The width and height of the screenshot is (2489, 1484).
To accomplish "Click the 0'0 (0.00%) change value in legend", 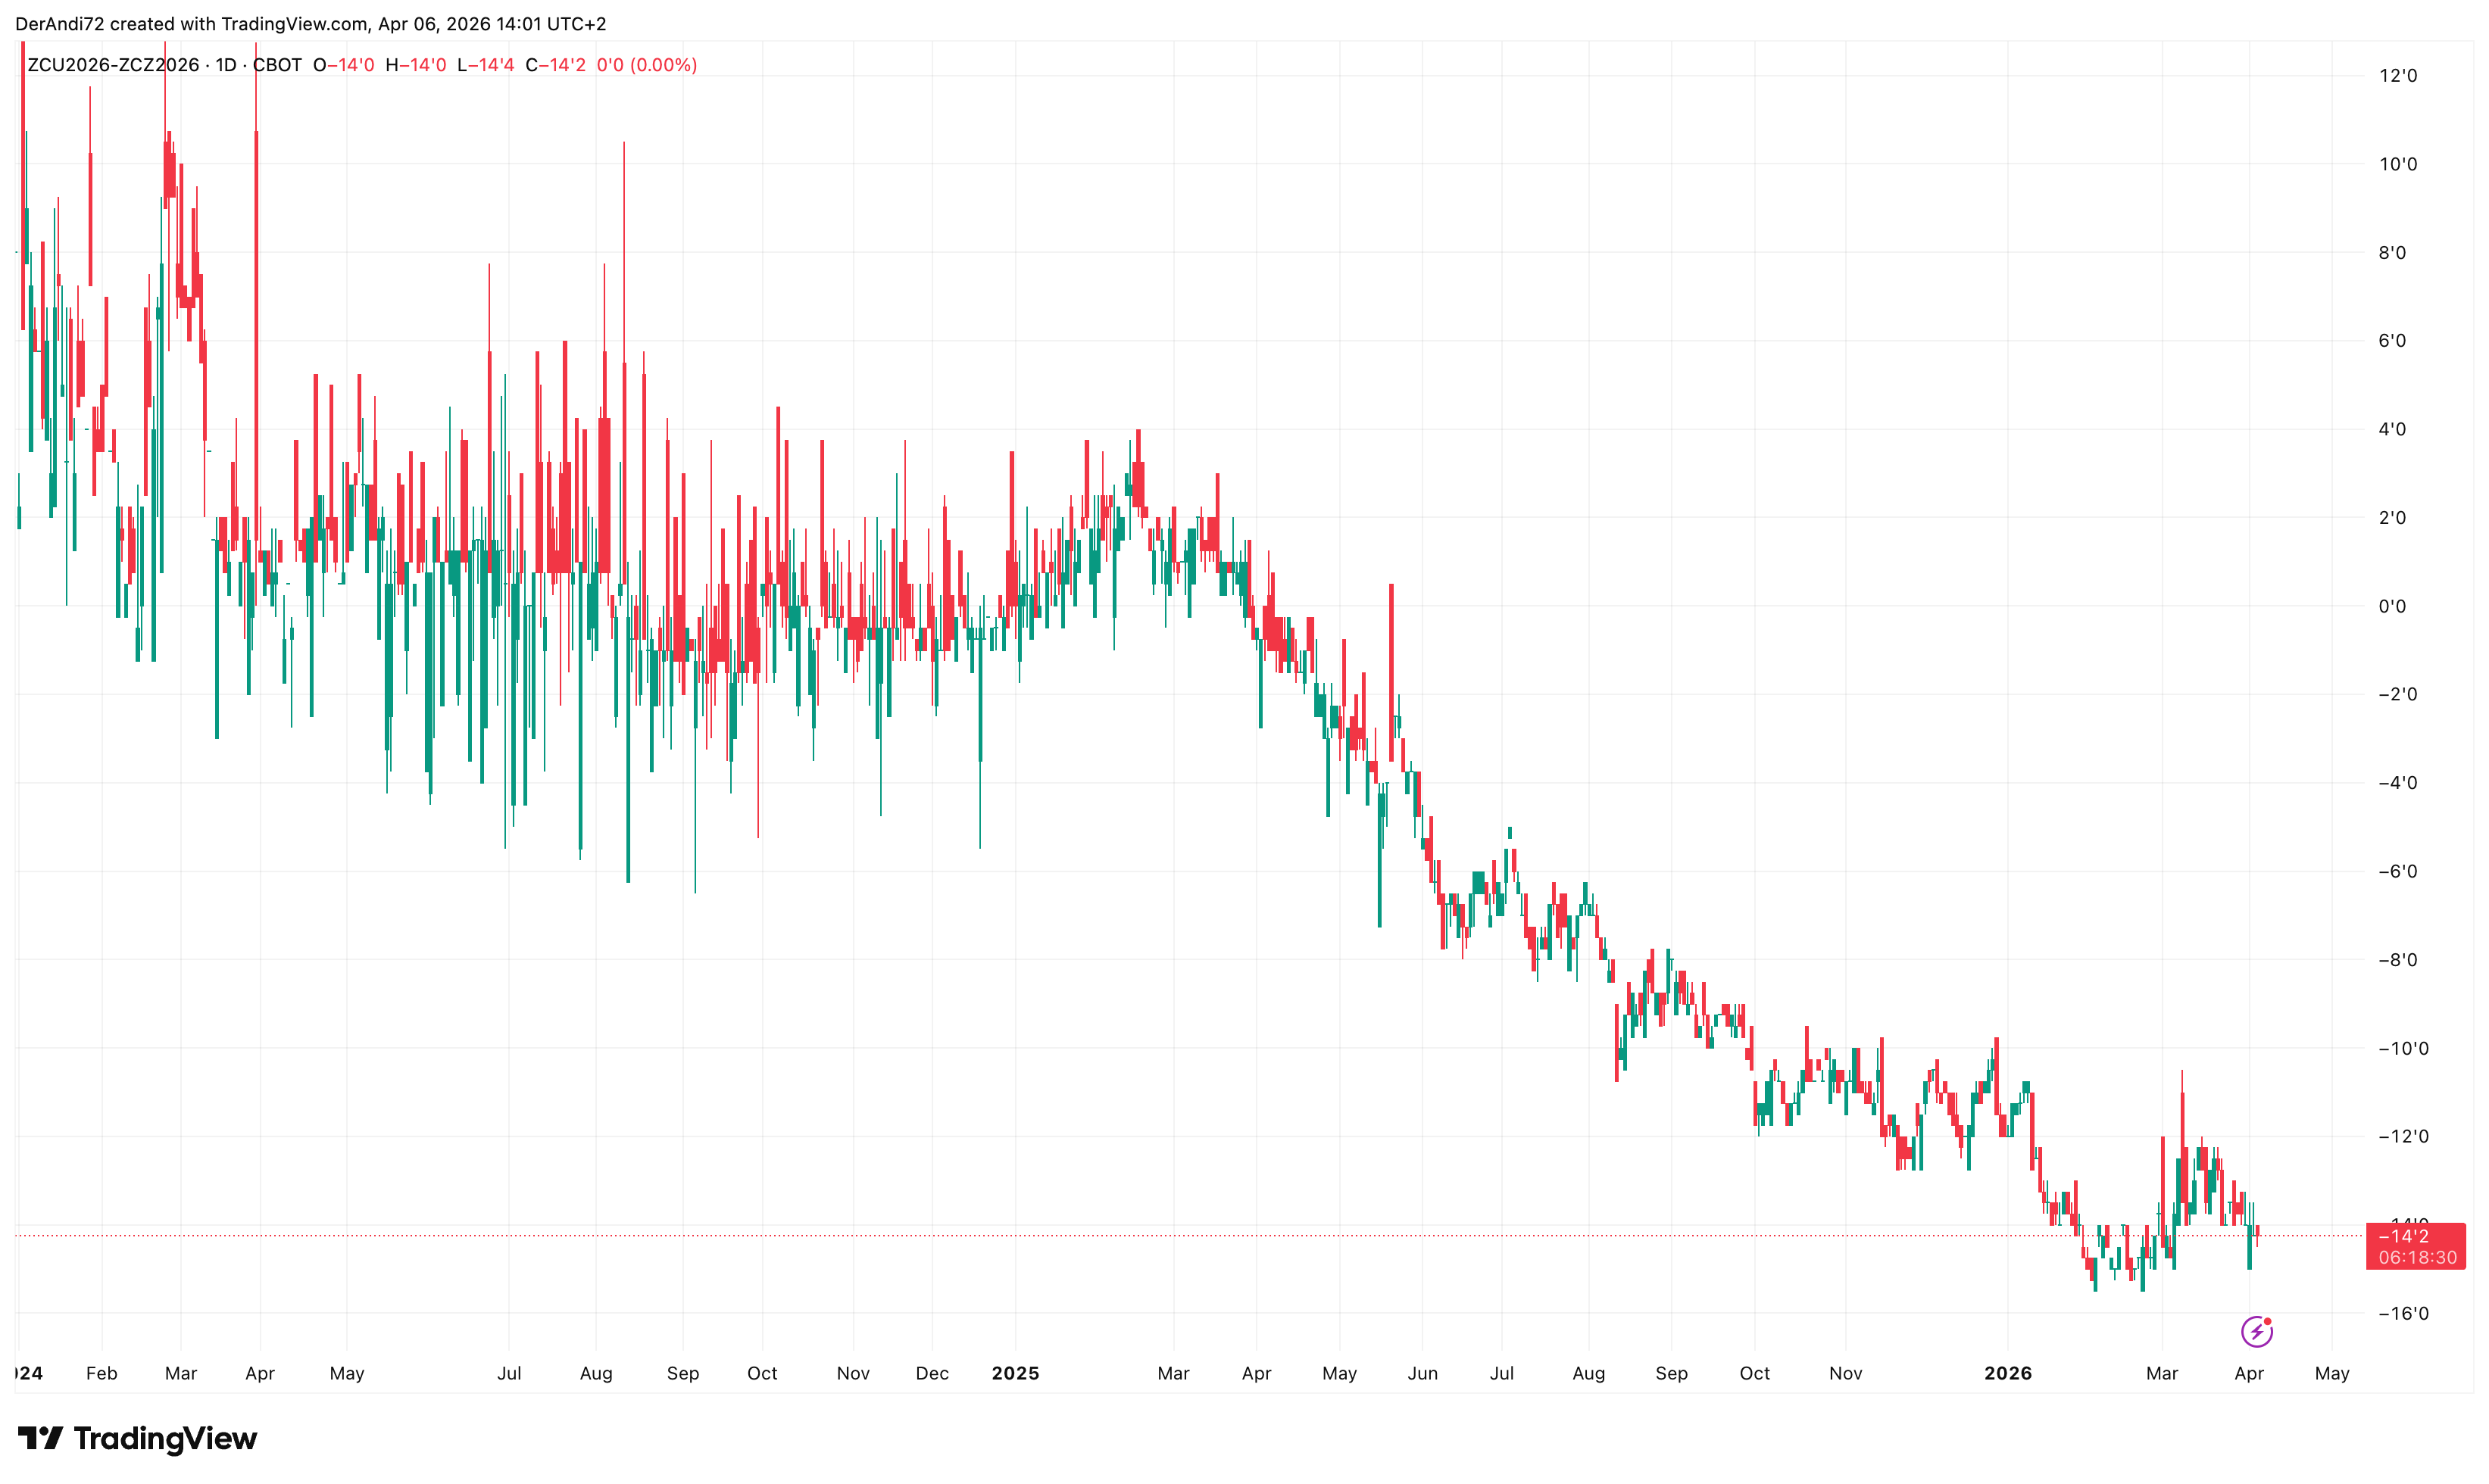I will 646,65.
